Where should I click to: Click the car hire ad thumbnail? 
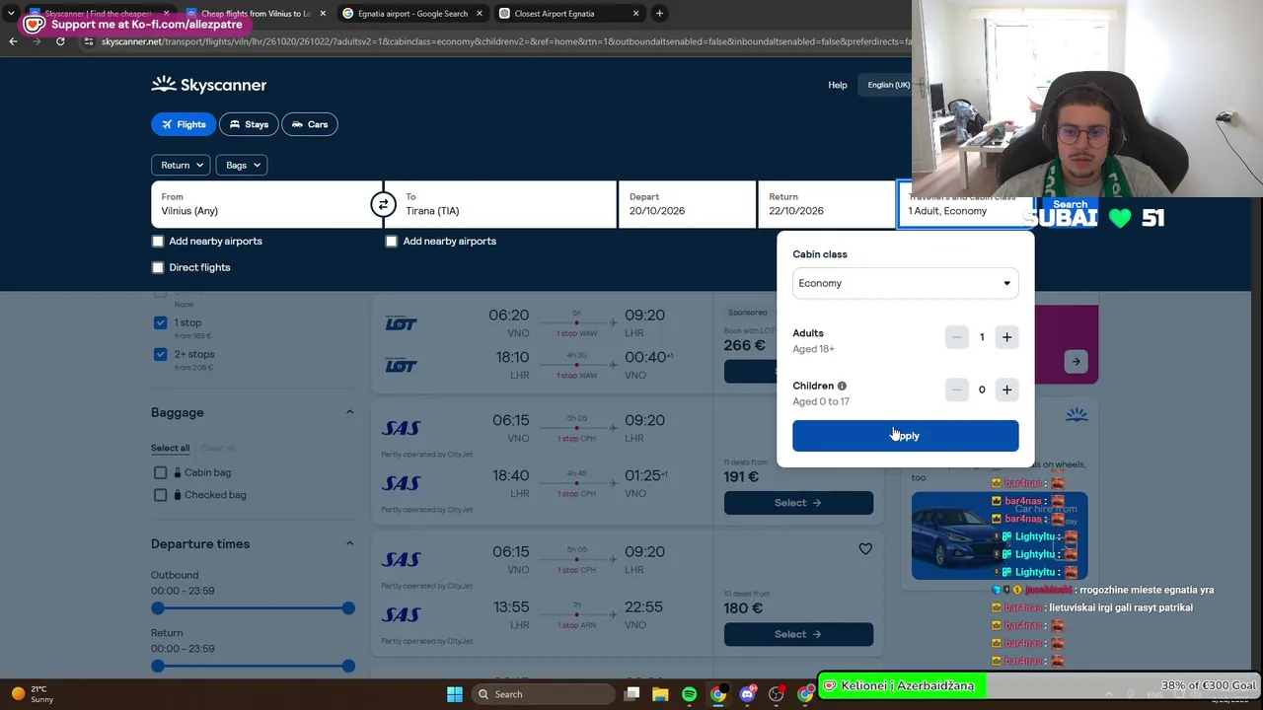tap(1000, 535)
